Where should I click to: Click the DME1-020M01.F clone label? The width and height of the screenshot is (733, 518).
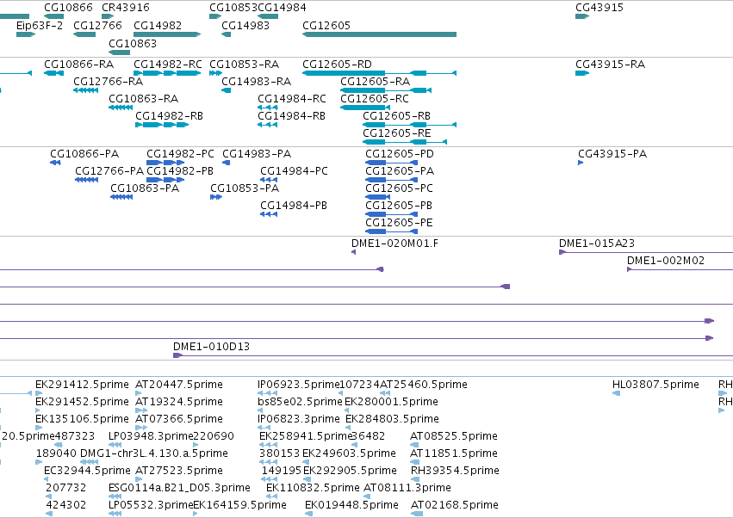click(395, 244)
